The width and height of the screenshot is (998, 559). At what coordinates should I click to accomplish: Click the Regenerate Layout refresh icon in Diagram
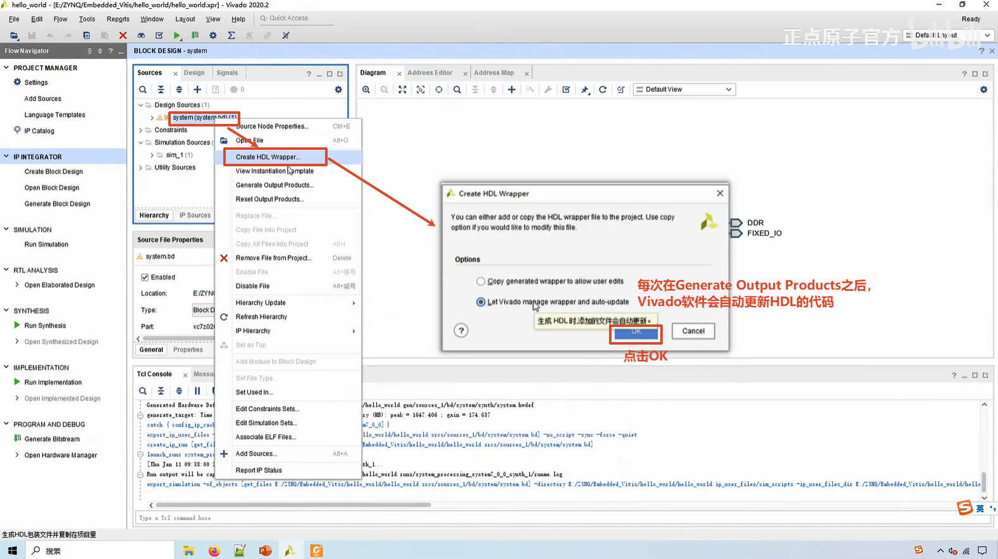click(603, 90)
